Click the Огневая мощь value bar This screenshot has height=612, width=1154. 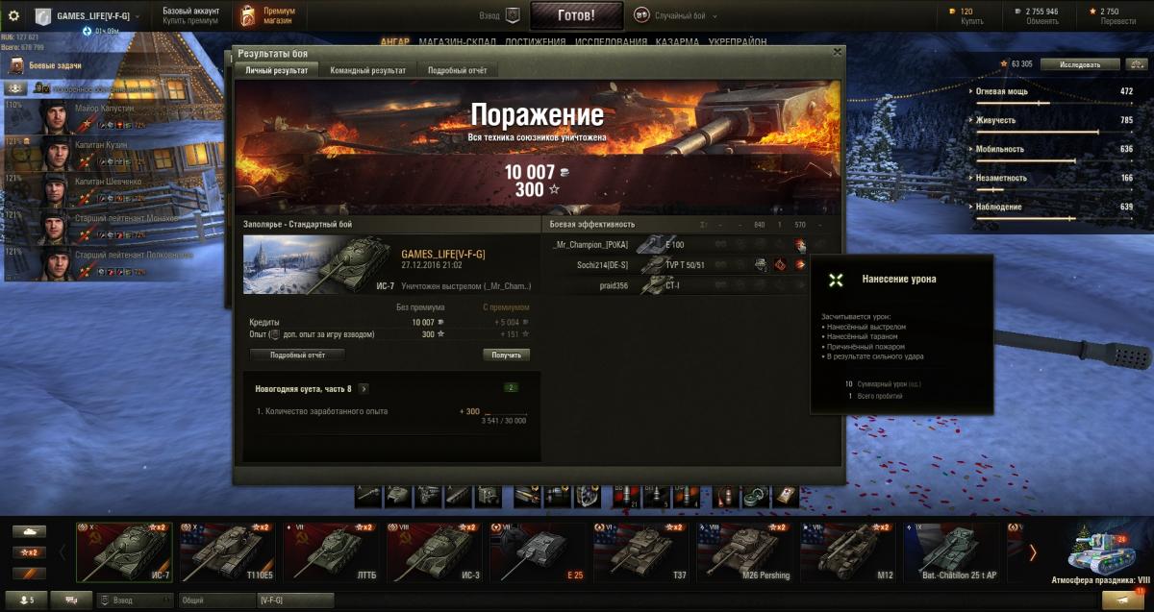point(1055,102)
